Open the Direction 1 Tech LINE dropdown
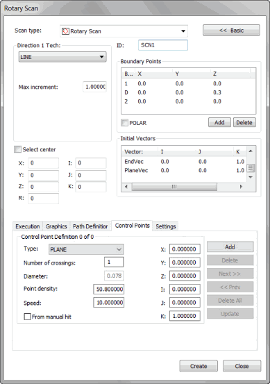This screenshot has height=384, width=270. (x=62, y=57)
